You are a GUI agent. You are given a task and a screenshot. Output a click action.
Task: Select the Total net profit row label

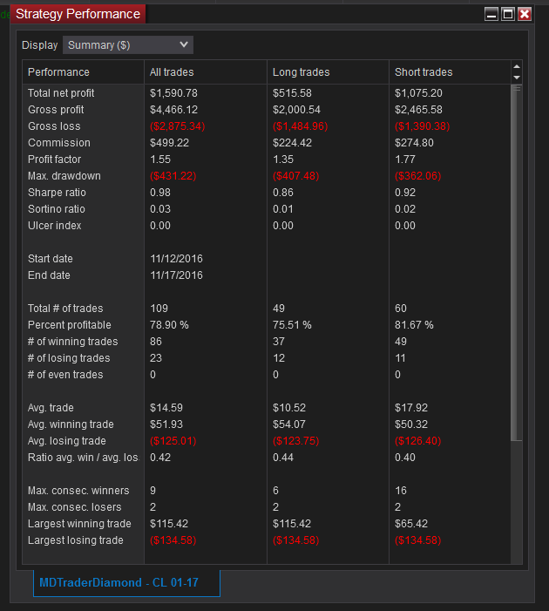61,93
